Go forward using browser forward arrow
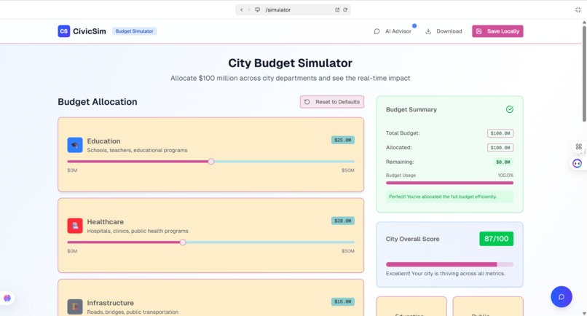 point(249,9)
